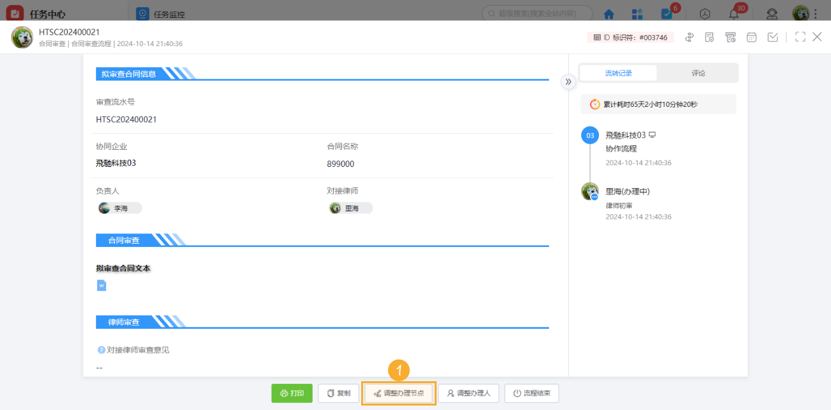831x410 pixels.
Task: Click the 调整办理节点 button
Action: click(399, 393)
